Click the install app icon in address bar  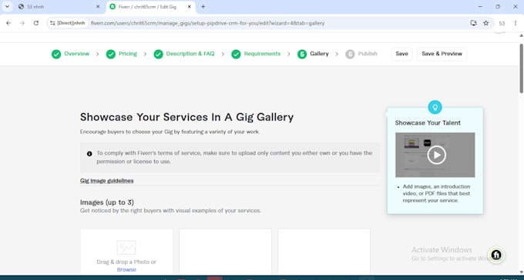473,23
